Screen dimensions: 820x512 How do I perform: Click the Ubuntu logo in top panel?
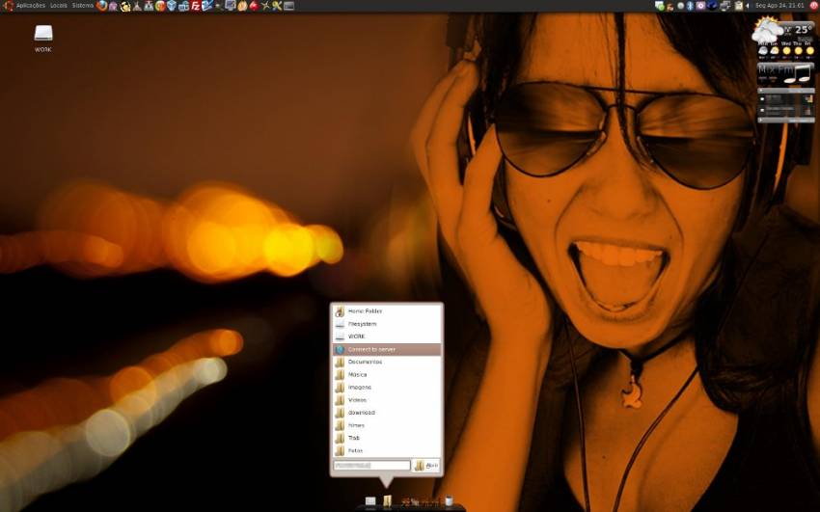pos(8,6)
